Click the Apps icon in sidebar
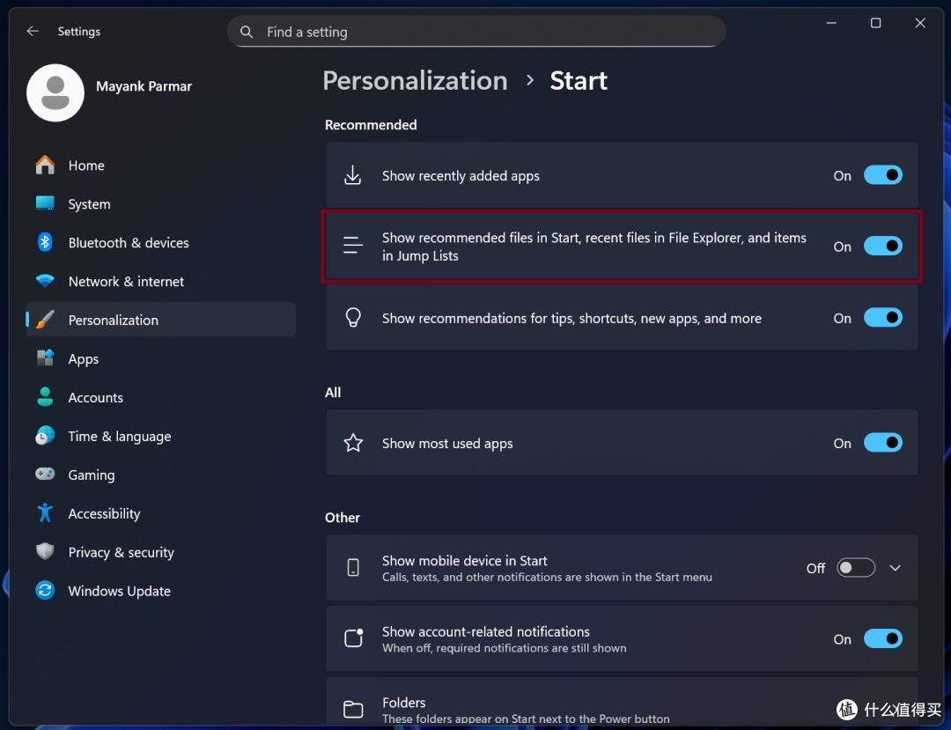Image resolution: width=951 pixels, height=730 pixels. (45, 358)
